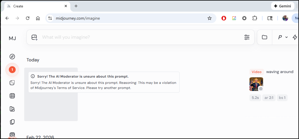Click the folder icon beside the prompt bar
The height and width of the screenshot is (139, 299).
point(265,37)
